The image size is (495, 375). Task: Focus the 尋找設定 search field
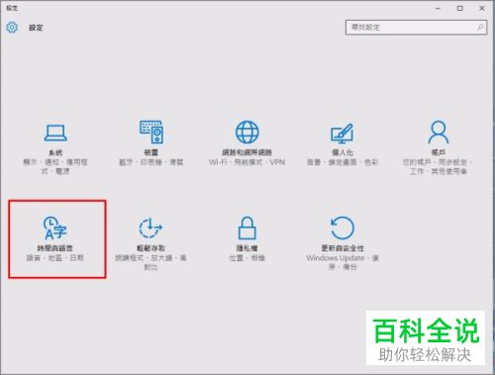(x=416, y=28)
